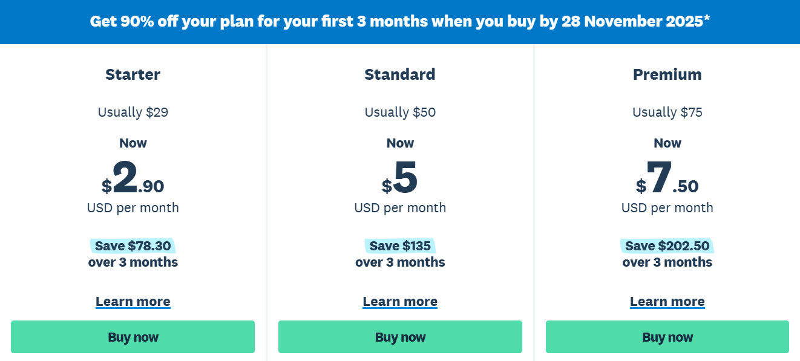Click the $7.50 discounted price
The image size is (800, 361).
click(x=667, y=178)
